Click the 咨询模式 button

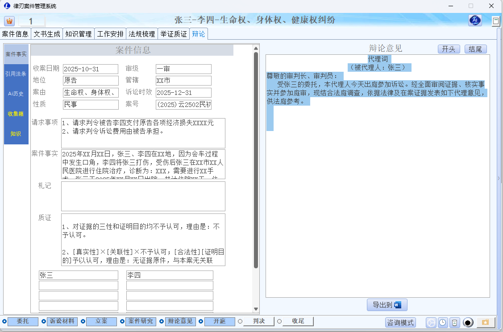pyautogui.click(x=400, y=323)
